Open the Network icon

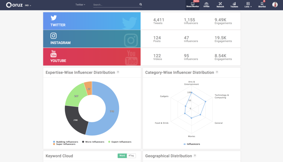(x=220, y=5)
